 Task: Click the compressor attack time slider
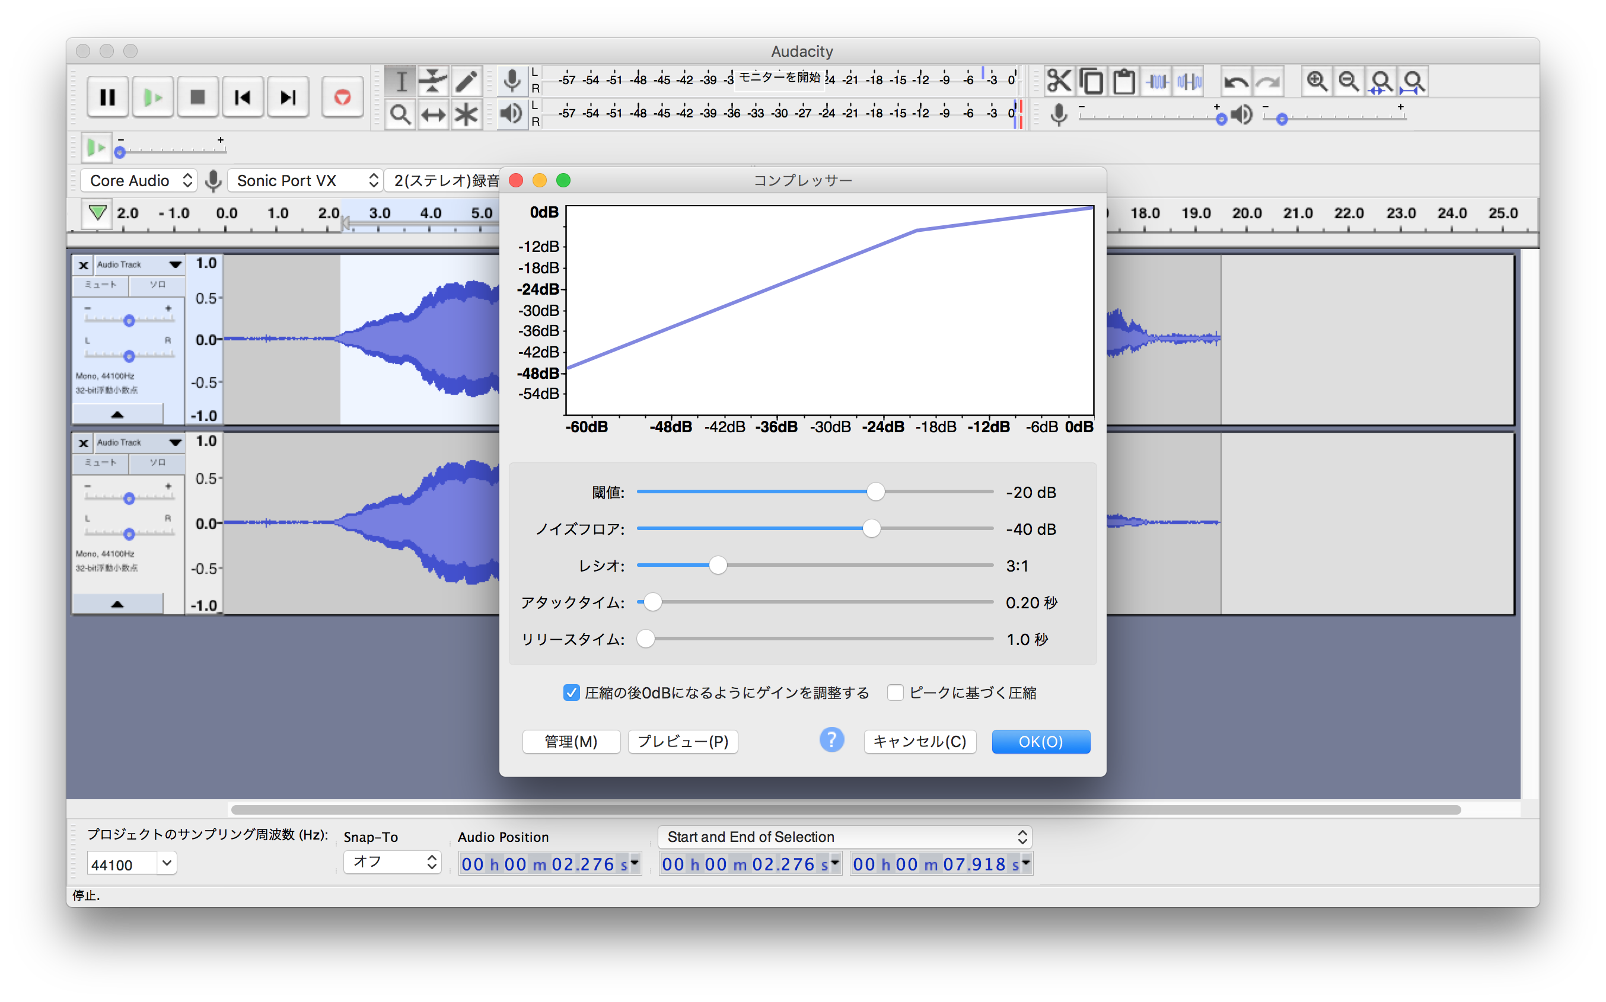815,602
